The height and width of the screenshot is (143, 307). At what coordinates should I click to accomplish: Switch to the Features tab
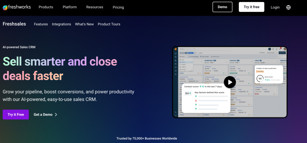click(x=41, y=24)
